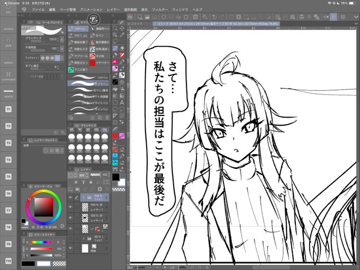
Task: Switch to the コミック canvas tab
Action: (137, 24)
